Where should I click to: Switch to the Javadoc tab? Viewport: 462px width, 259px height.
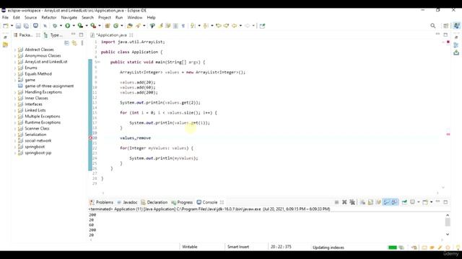point(127,202)
